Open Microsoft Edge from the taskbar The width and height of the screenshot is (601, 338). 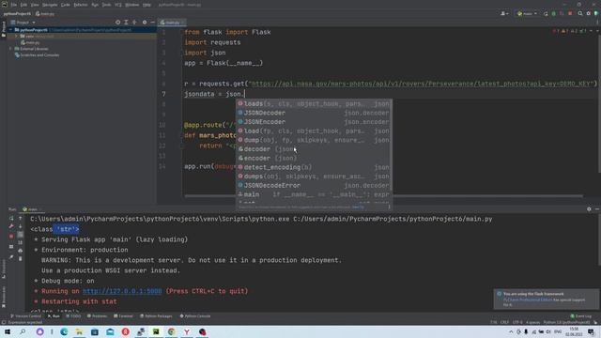[64, 331]
